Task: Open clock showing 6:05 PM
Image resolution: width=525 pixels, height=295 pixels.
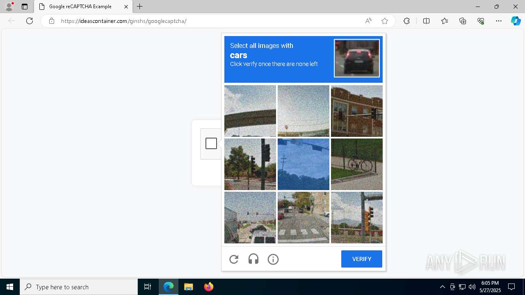Action: 490,287
